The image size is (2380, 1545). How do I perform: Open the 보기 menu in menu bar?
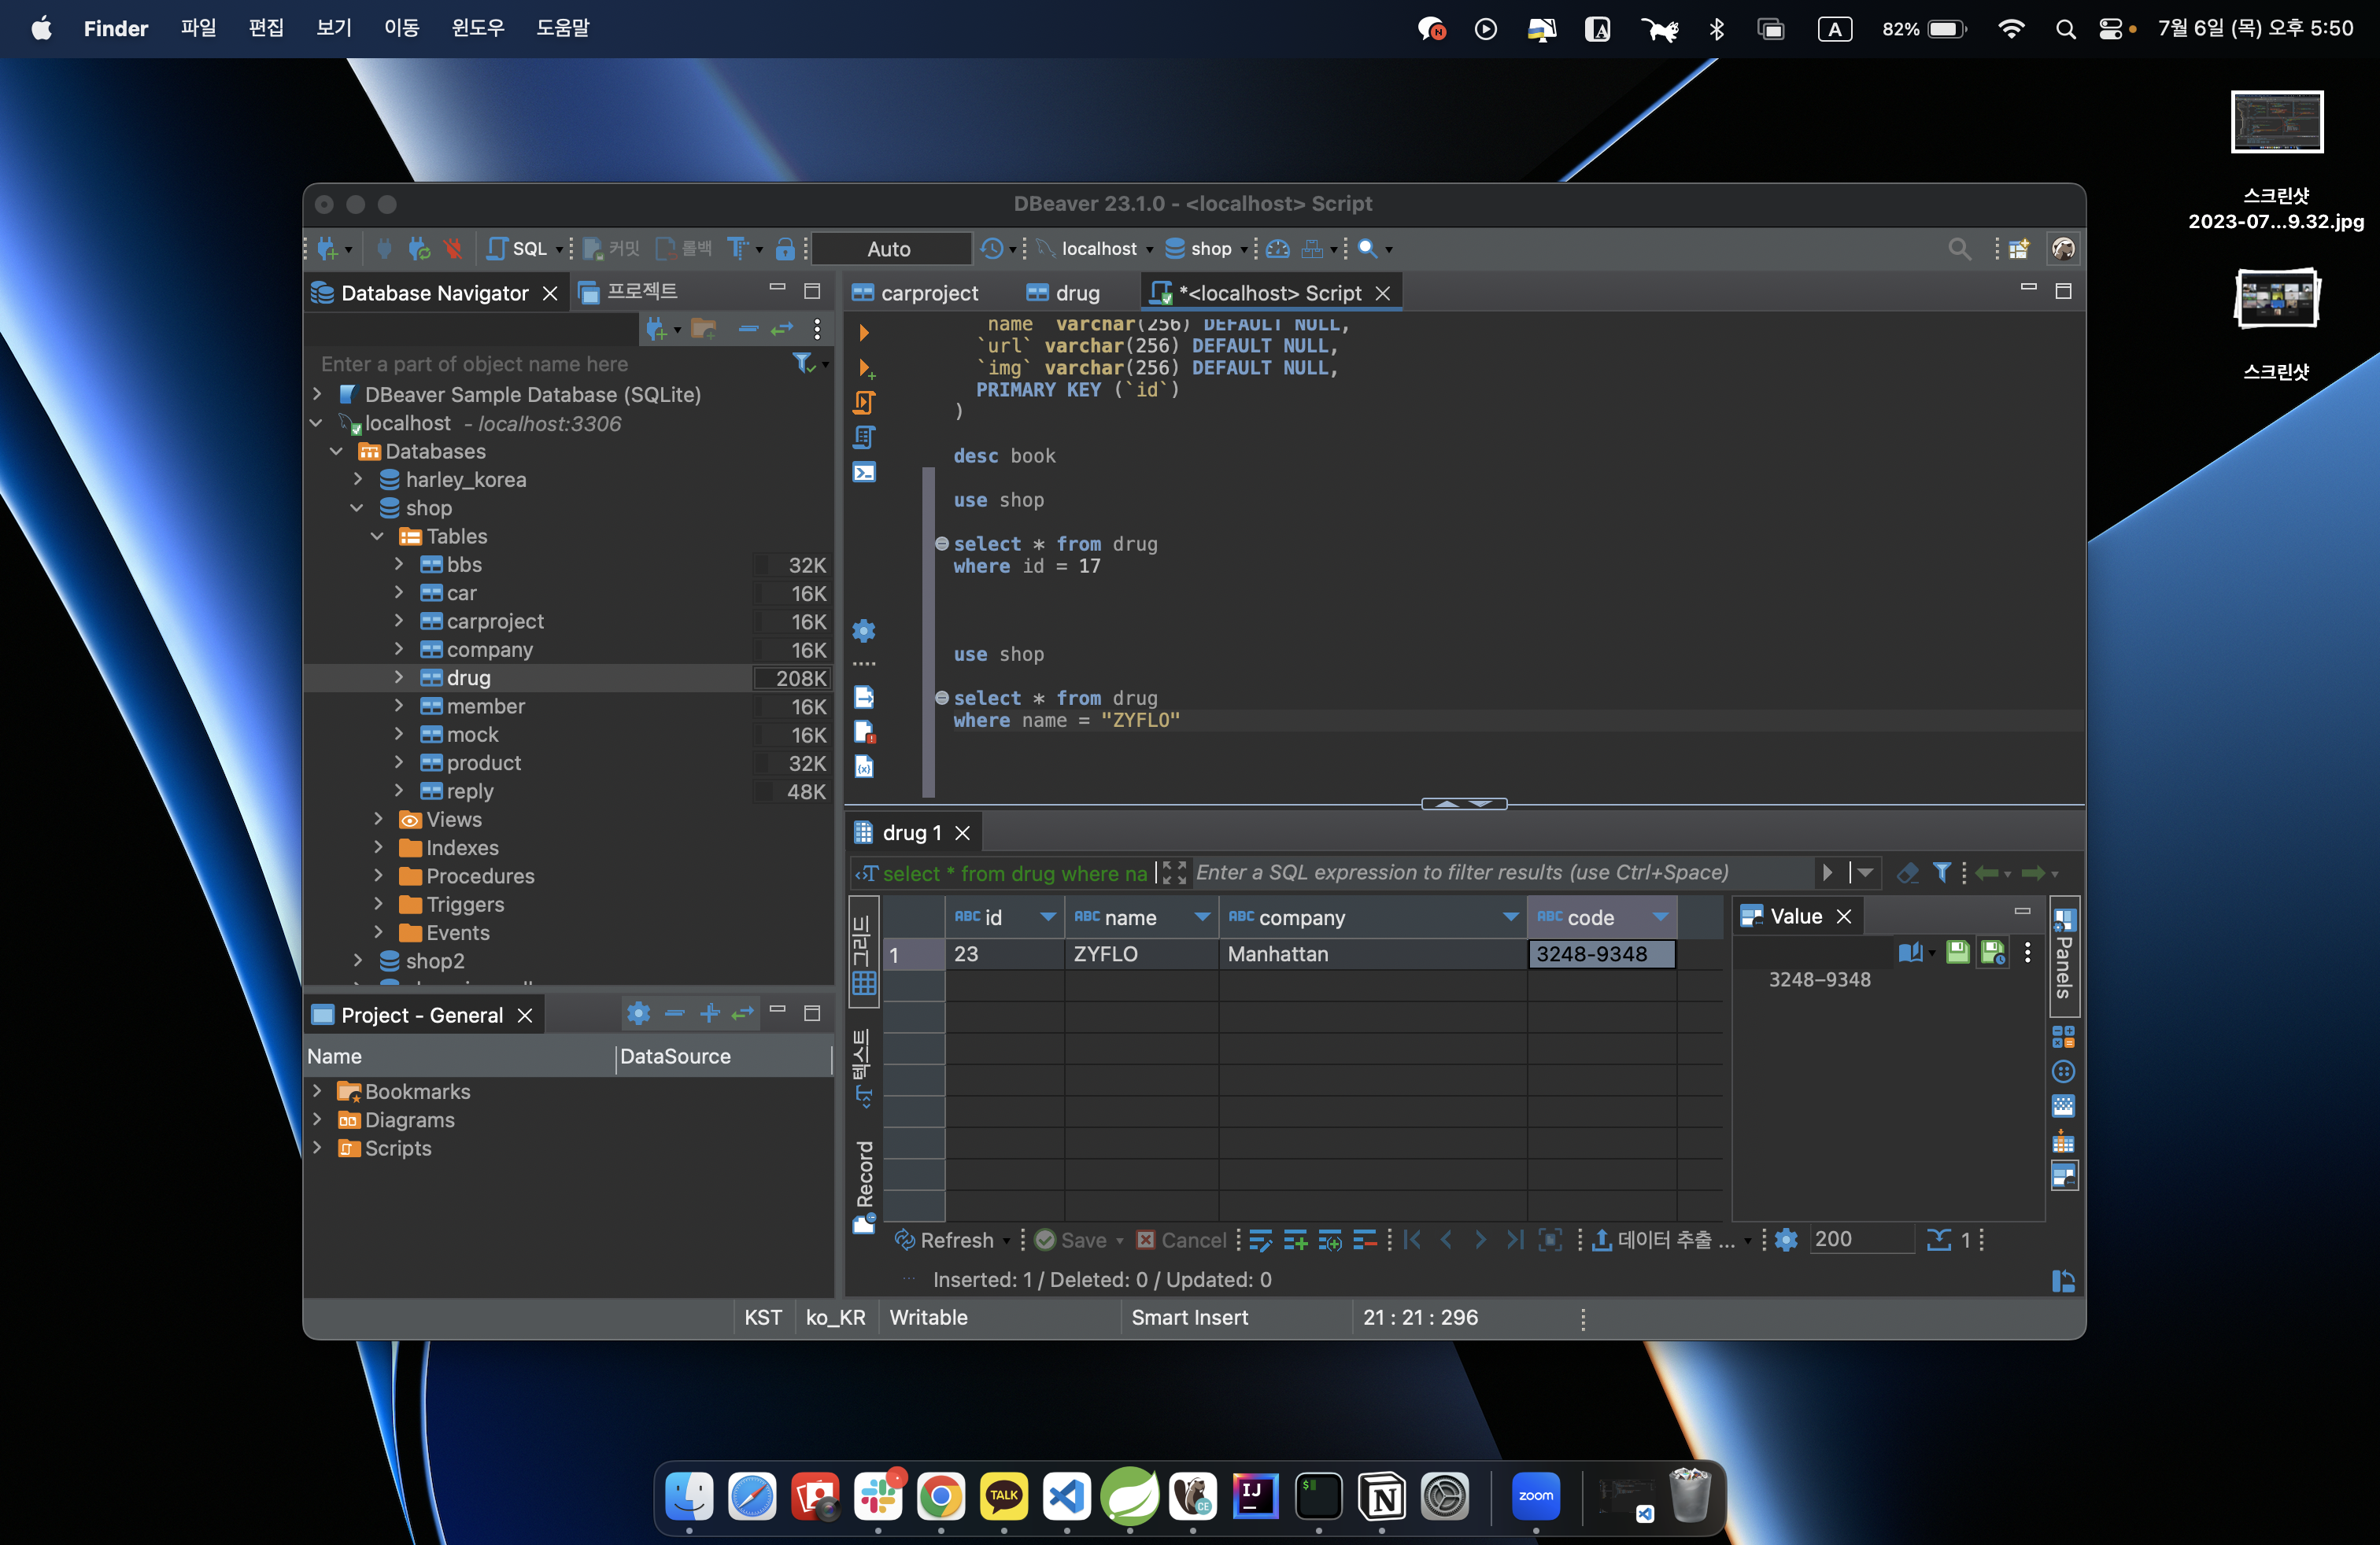[334, 28]
